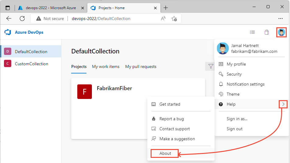Open a new browser tab
The height and width of the screenshot is (163, 290).
tap(166, 8)
